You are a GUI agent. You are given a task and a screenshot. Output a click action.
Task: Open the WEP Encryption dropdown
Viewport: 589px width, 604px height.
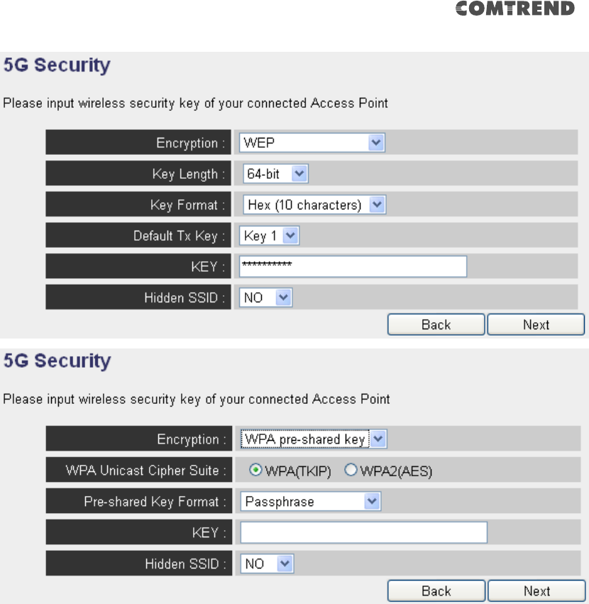click(312, 143)
